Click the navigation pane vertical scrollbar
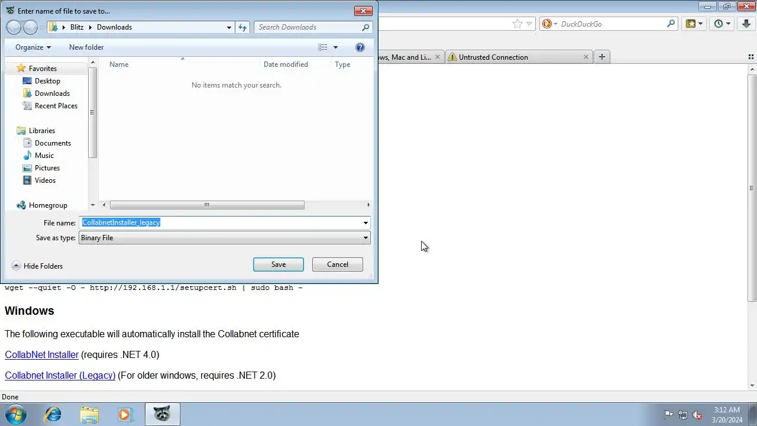This screenshot has width=757, height=426. (93, 112)
